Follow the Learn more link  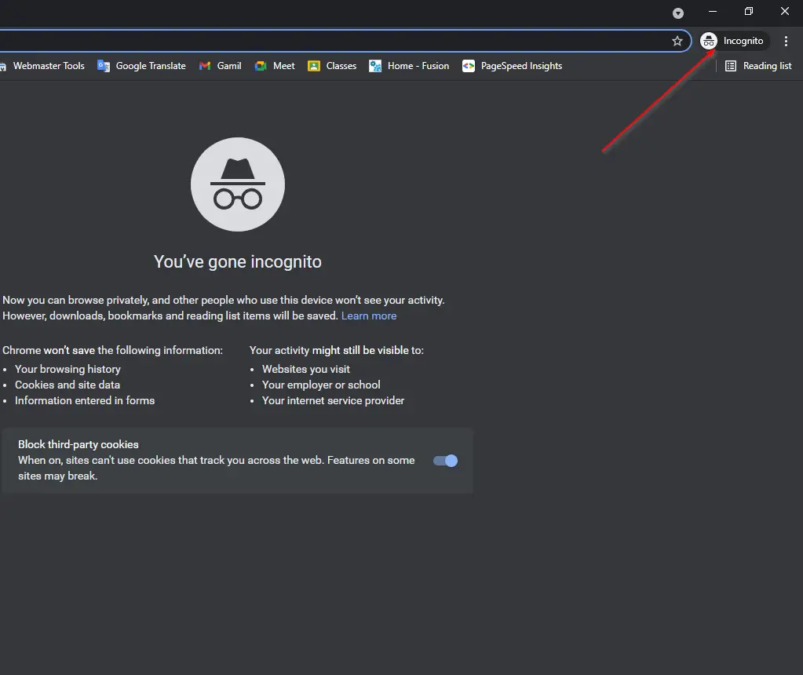369,316
